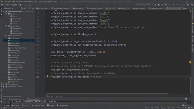Image resolution: width=194 pixels, height=109 pixels.
Task: Open the Refactor menu
Action: 31,2
